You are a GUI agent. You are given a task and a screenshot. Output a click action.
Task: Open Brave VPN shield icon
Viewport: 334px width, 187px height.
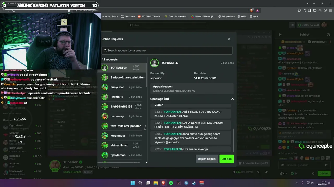[x=325, y=10]
